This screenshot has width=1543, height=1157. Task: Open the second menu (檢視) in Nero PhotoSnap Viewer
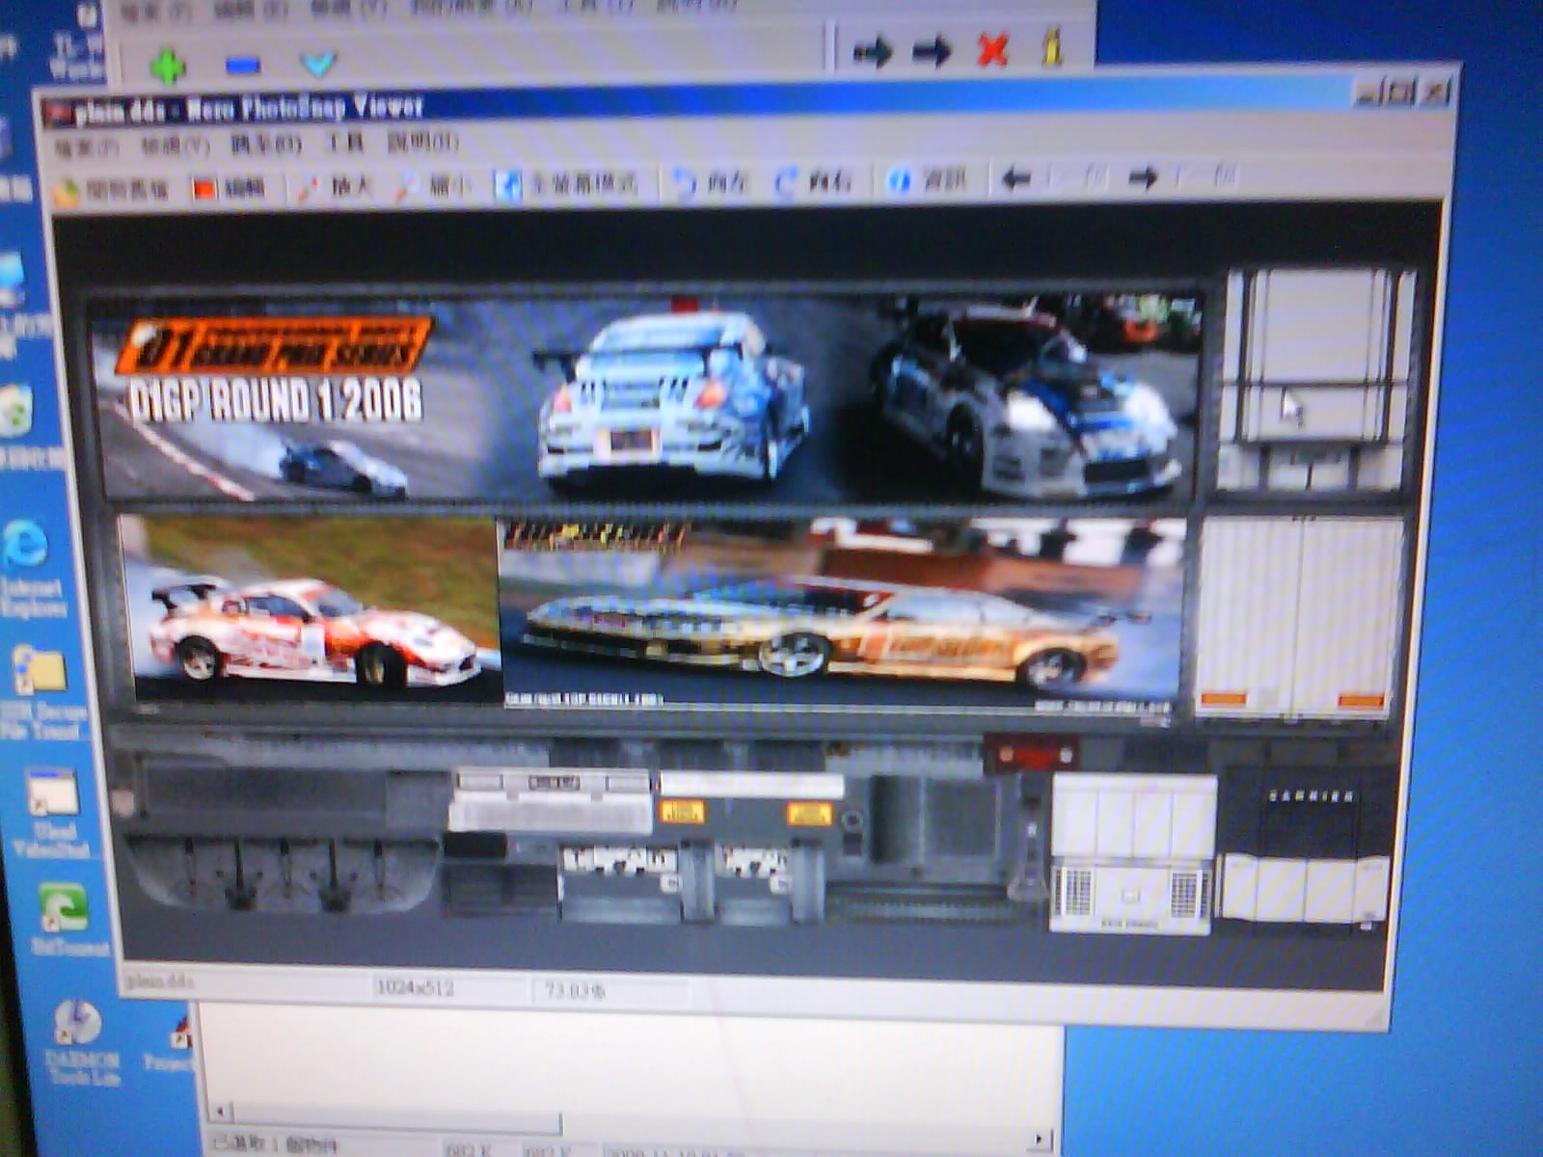(x=175, y=147)
